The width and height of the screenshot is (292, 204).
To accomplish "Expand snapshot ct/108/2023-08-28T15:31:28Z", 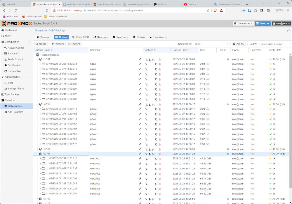I will (x=41, y=194).
